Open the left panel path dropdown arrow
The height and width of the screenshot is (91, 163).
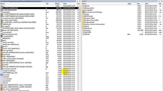[x=1, y=1]
